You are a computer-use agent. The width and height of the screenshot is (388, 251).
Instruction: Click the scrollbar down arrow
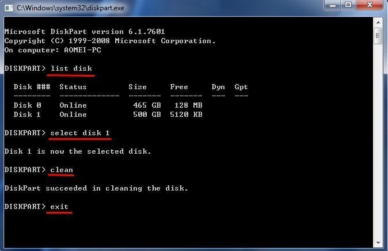[378, 242]
